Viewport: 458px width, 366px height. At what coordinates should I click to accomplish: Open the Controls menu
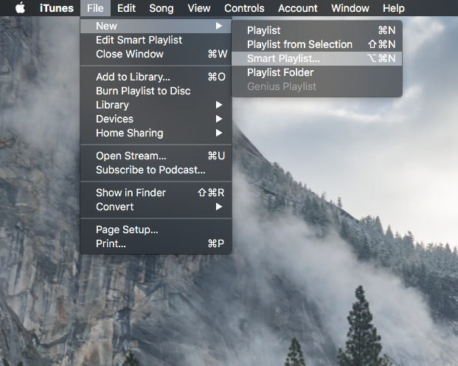[x=244, y=8]
